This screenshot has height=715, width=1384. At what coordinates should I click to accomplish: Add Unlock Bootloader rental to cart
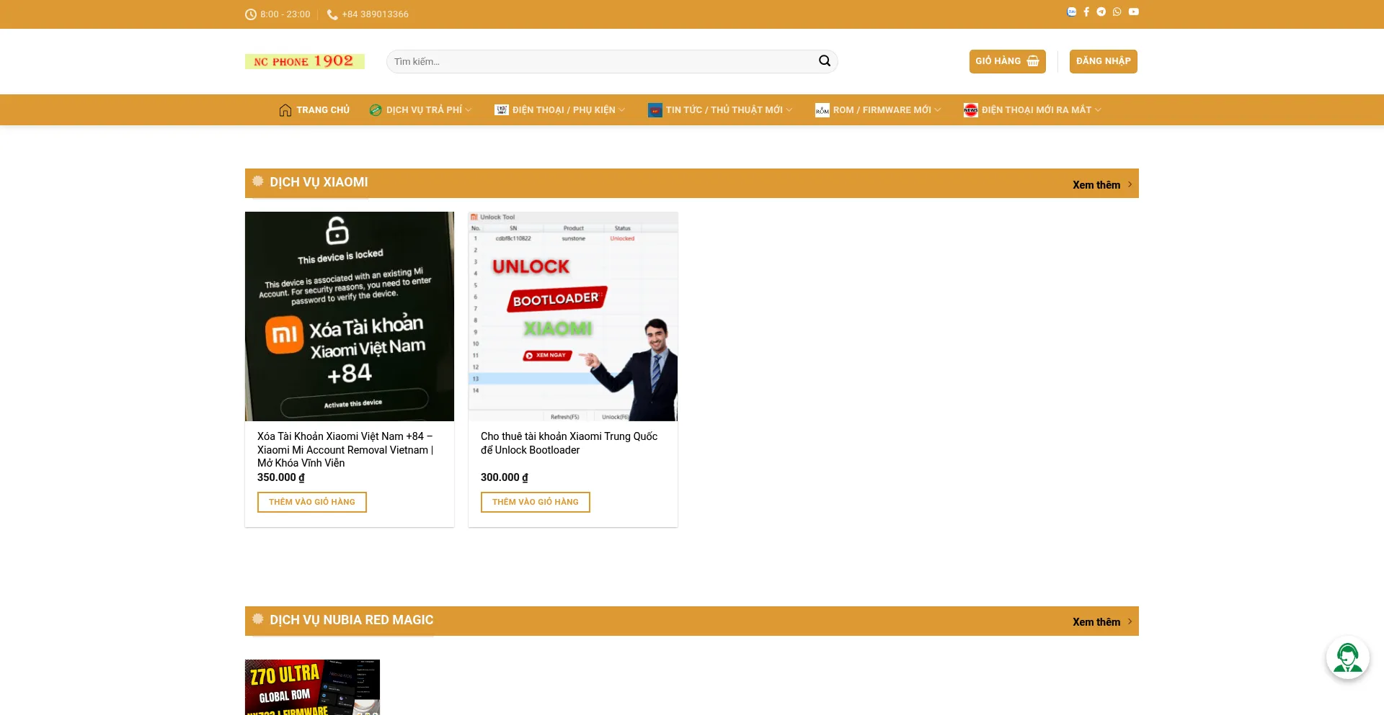point(536,502)
